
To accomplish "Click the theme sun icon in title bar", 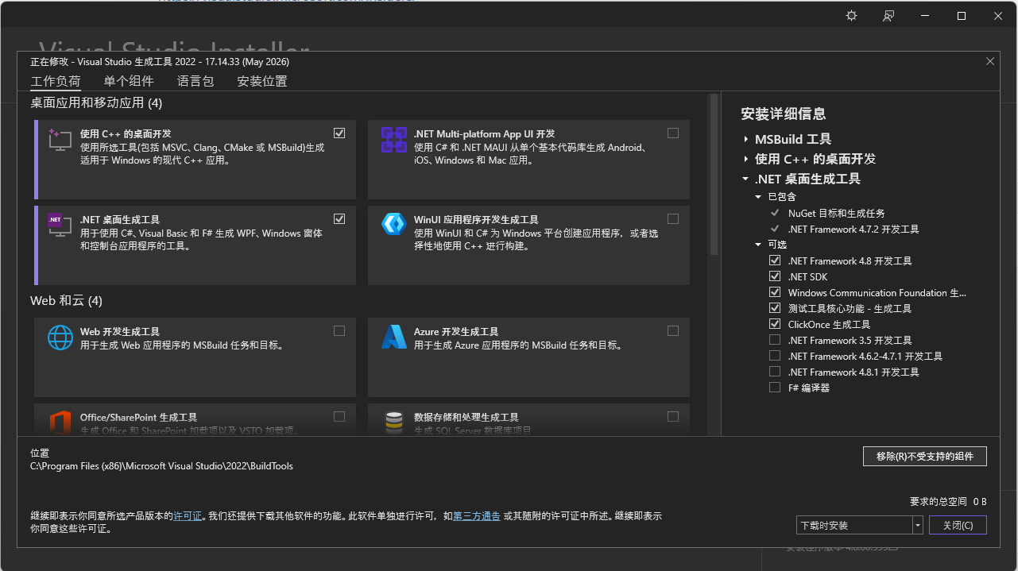I will 852,16.
